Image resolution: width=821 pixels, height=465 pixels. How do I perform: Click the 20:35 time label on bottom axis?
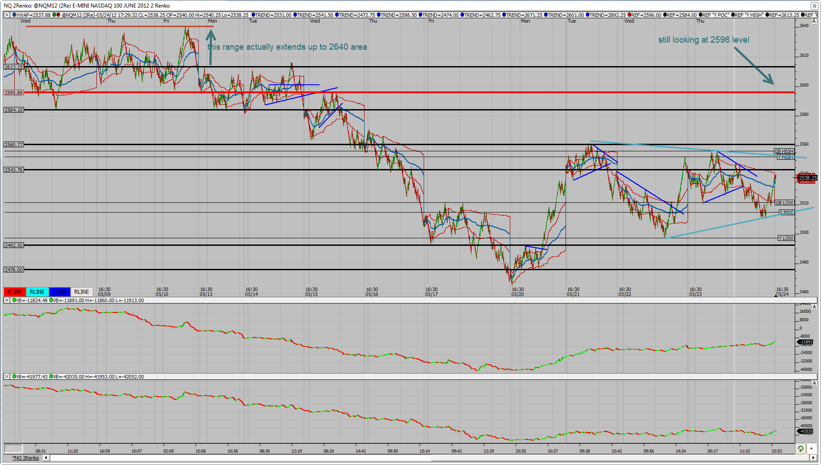click(x=521, y=451)
